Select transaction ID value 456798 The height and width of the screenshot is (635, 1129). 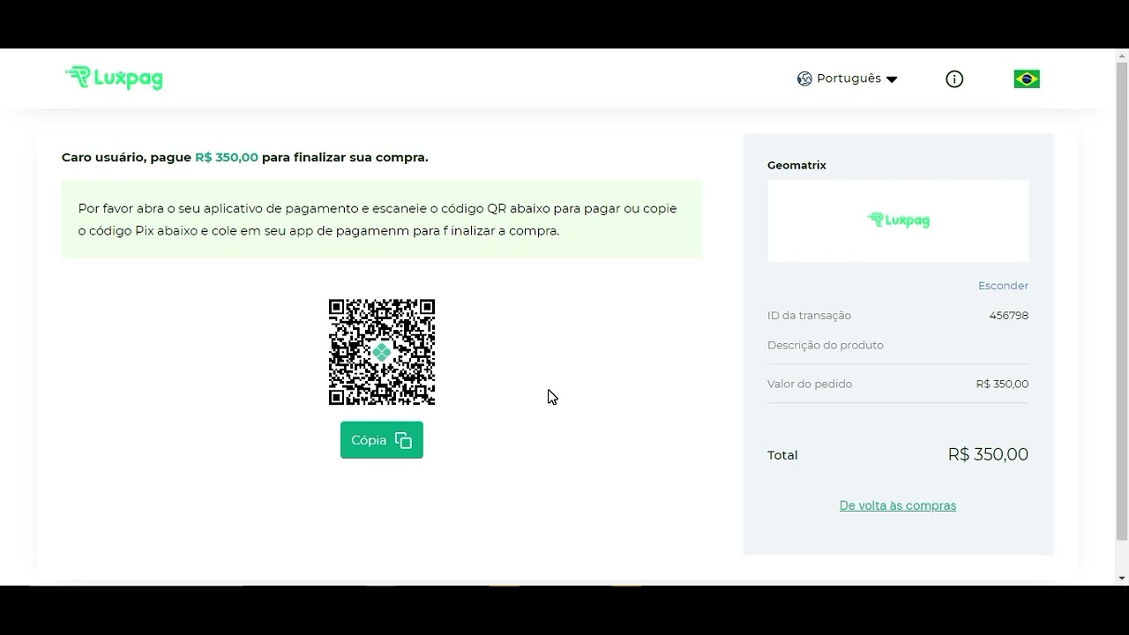(x=1009, y=316)
